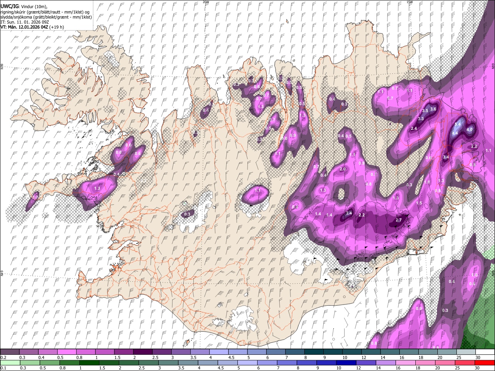Click the '0.1' label on the rain legend

point(3,368)
